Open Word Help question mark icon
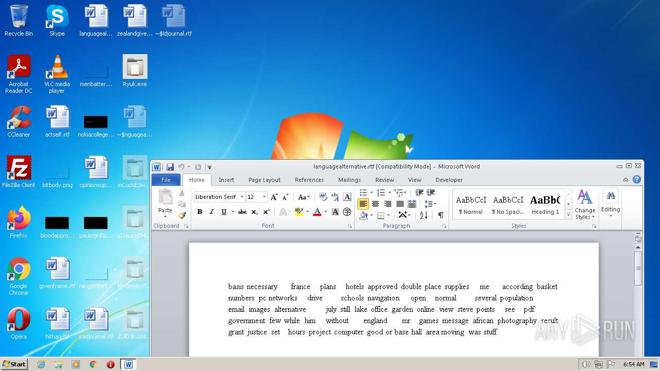Viewport: 660px width, 371px height. tap(637, 180)
